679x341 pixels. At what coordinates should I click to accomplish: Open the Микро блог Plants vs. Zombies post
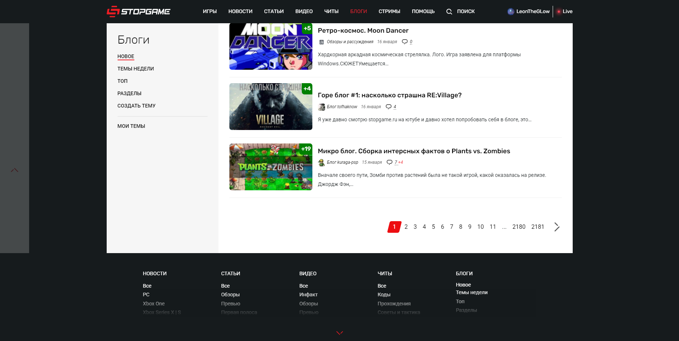(414, 151)
